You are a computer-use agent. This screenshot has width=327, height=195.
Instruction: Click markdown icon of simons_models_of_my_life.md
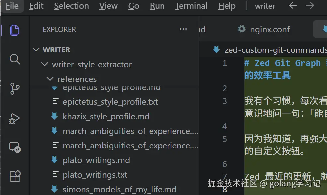pyautogui.click(x=55, y=189)
